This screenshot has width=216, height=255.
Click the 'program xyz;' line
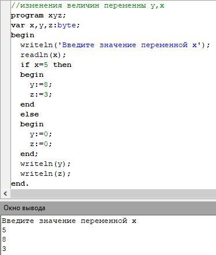(38, 15)
